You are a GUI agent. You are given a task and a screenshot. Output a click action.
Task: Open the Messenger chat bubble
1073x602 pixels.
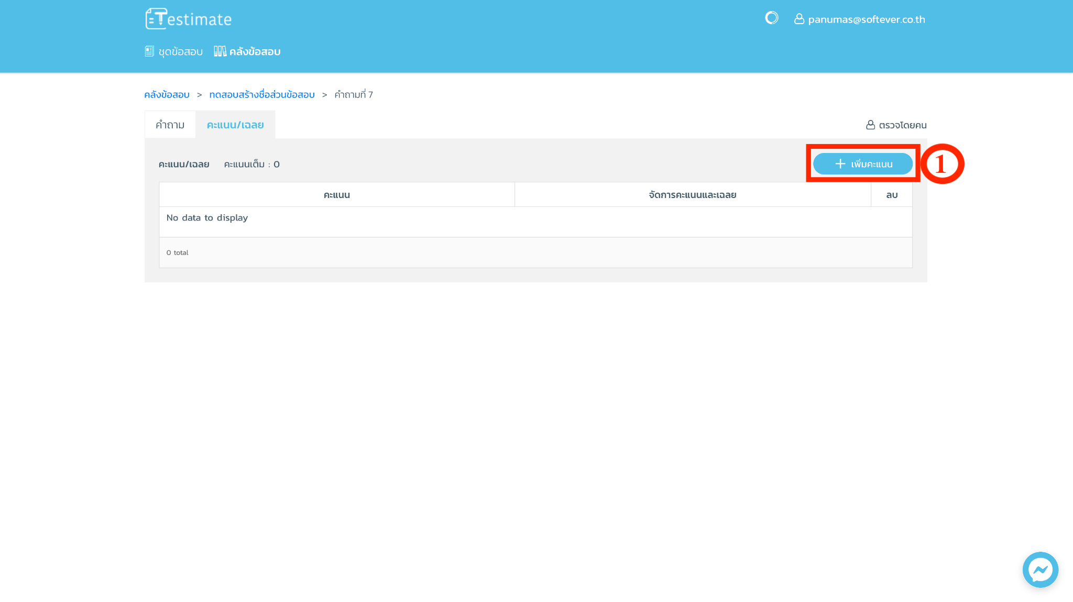(x=1040, y=570)
